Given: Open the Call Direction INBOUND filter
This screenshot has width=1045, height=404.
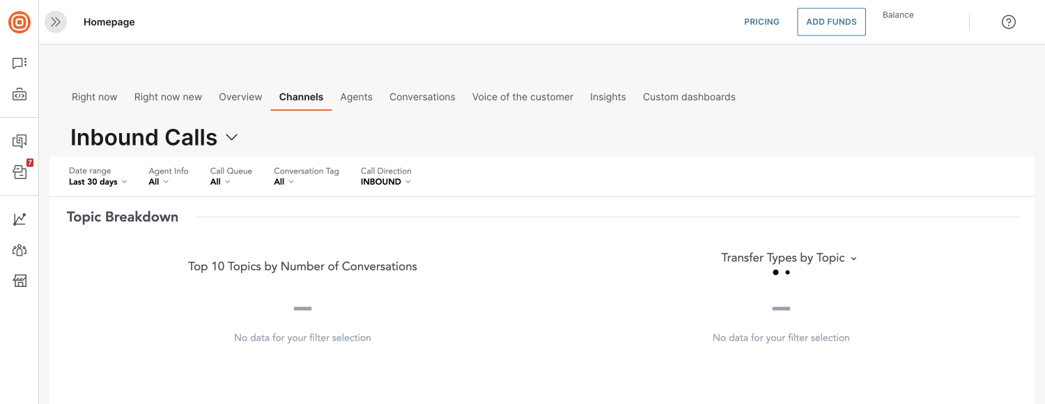Looking at the screenshot, I should point(386,176).
